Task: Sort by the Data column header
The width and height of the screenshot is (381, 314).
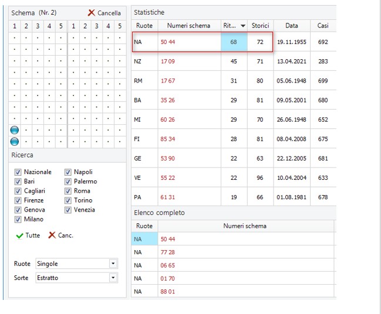Action: click(x=292, y=26)
